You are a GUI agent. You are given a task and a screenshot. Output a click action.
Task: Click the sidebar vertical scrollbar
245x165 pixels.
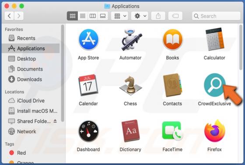[63, 73]
